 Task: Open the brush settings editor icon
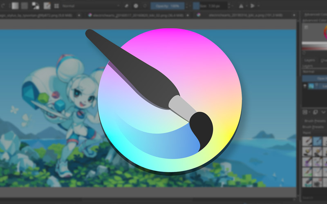(47, 6)
